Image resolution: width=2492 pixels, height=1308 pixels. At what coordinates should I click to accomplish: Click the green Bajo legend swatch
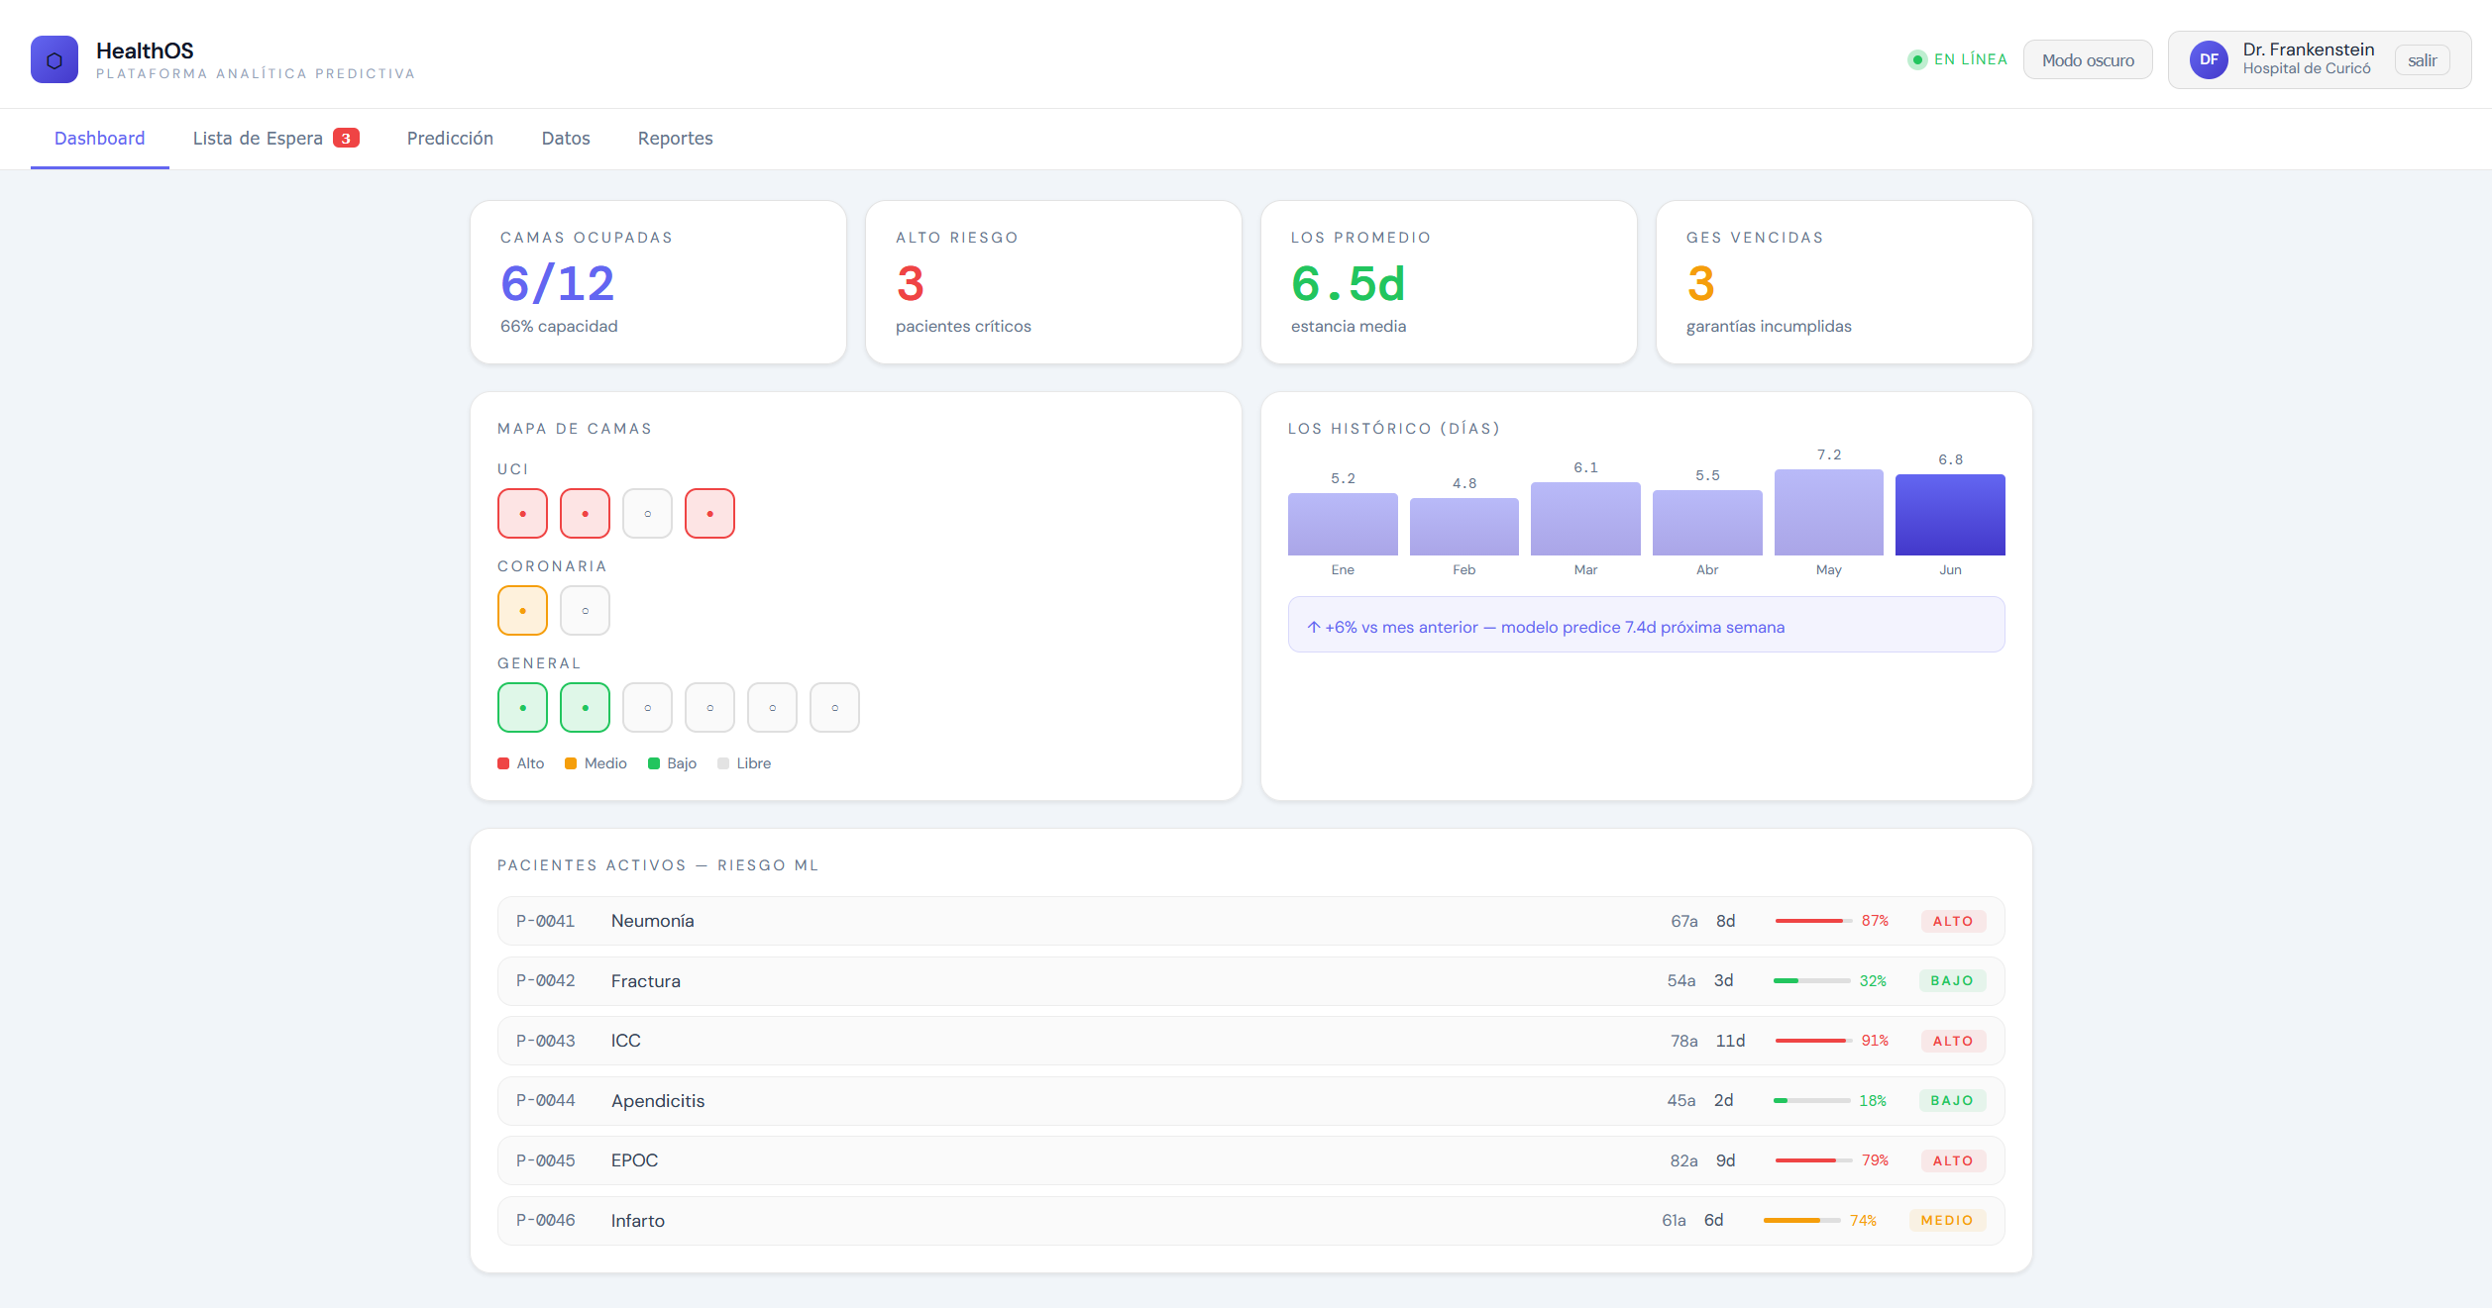point(654,763)
